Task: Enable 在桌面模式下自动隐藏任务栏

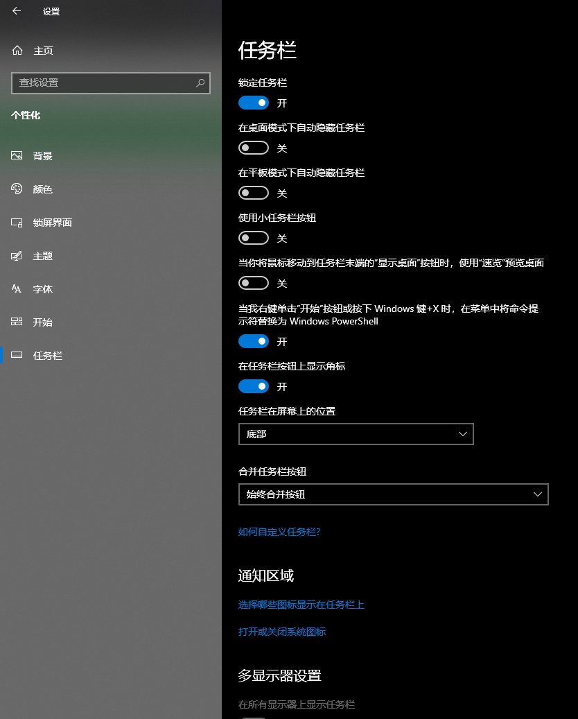Action: click(253, 148)
